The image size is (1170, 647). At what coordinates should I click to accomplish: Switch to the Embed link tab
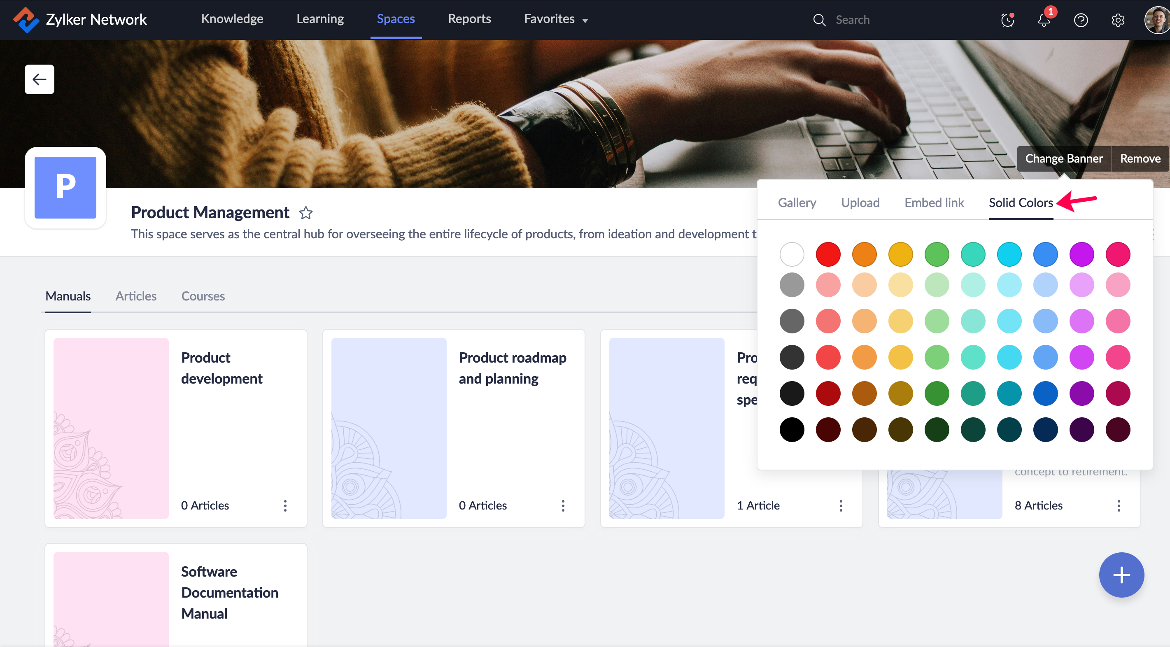(x=934, y=202)
